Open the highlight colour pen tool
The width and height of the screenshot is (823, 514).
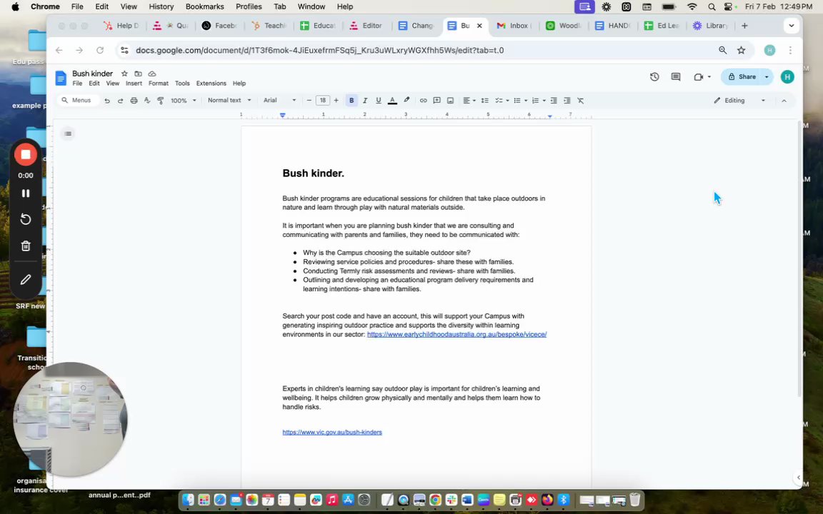coord(406,100)
